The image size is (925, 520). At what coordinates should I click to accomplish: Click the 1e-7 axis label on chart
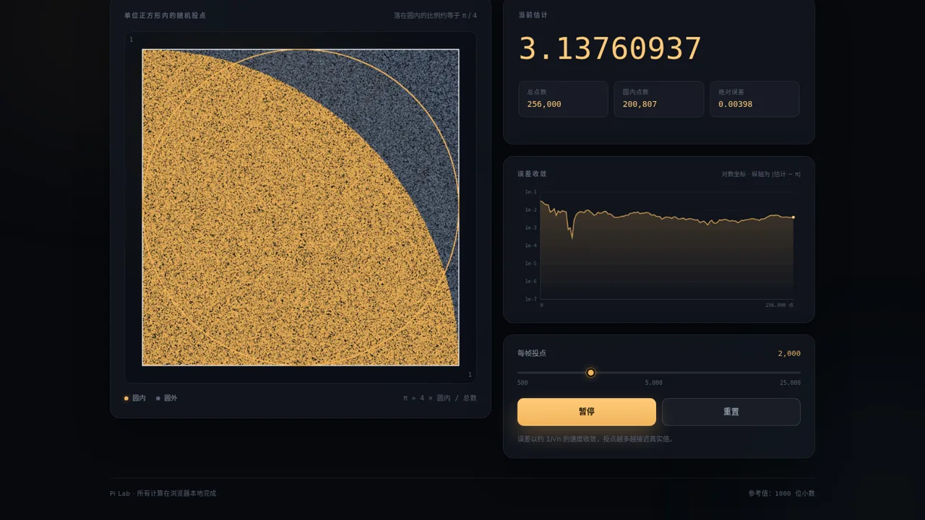pos(530,299)
